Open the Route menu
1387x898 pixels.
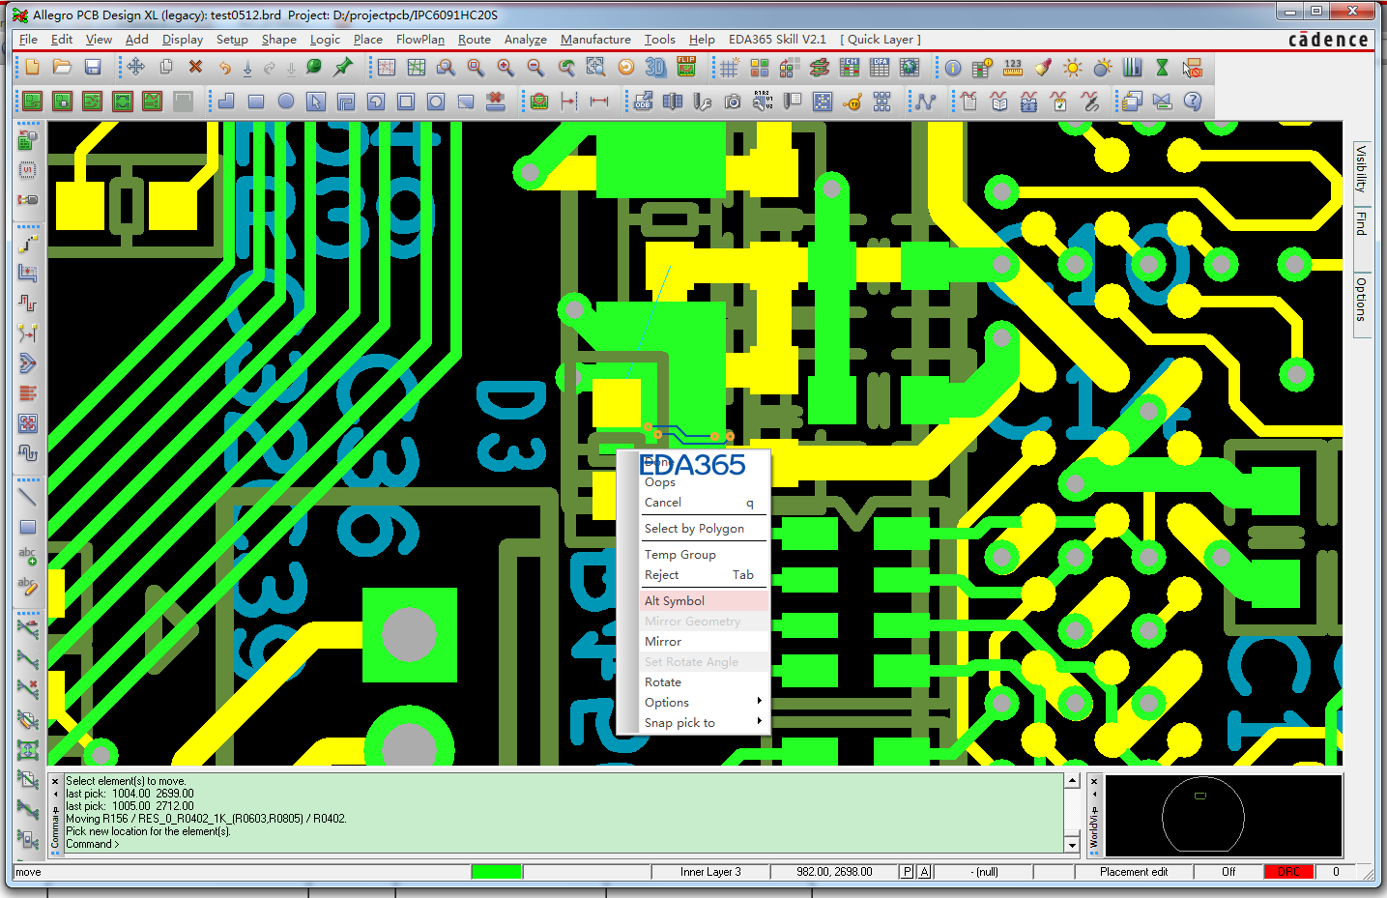[474, 40]
